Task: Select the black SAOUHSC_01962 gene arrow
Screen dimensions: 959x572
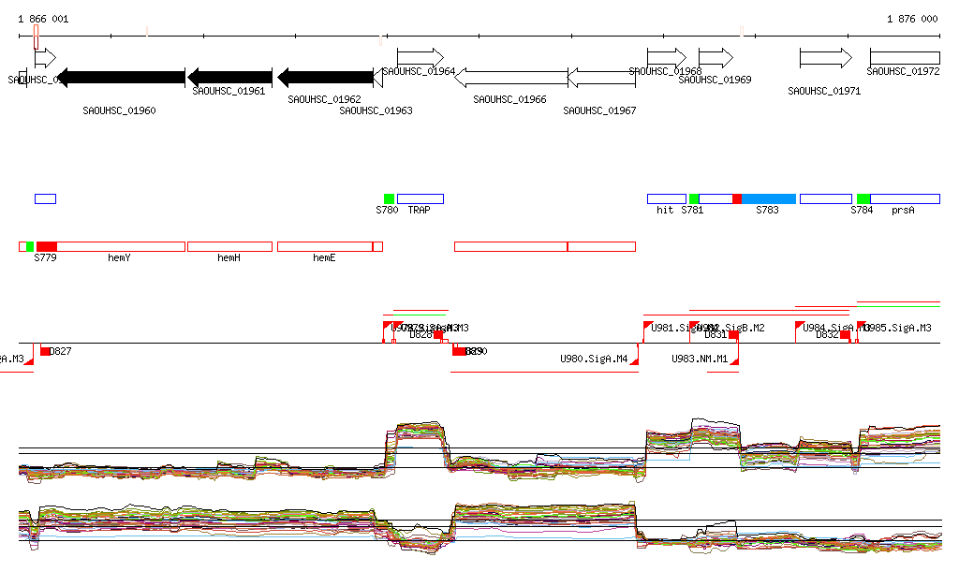Action: (x=325, y=78)
